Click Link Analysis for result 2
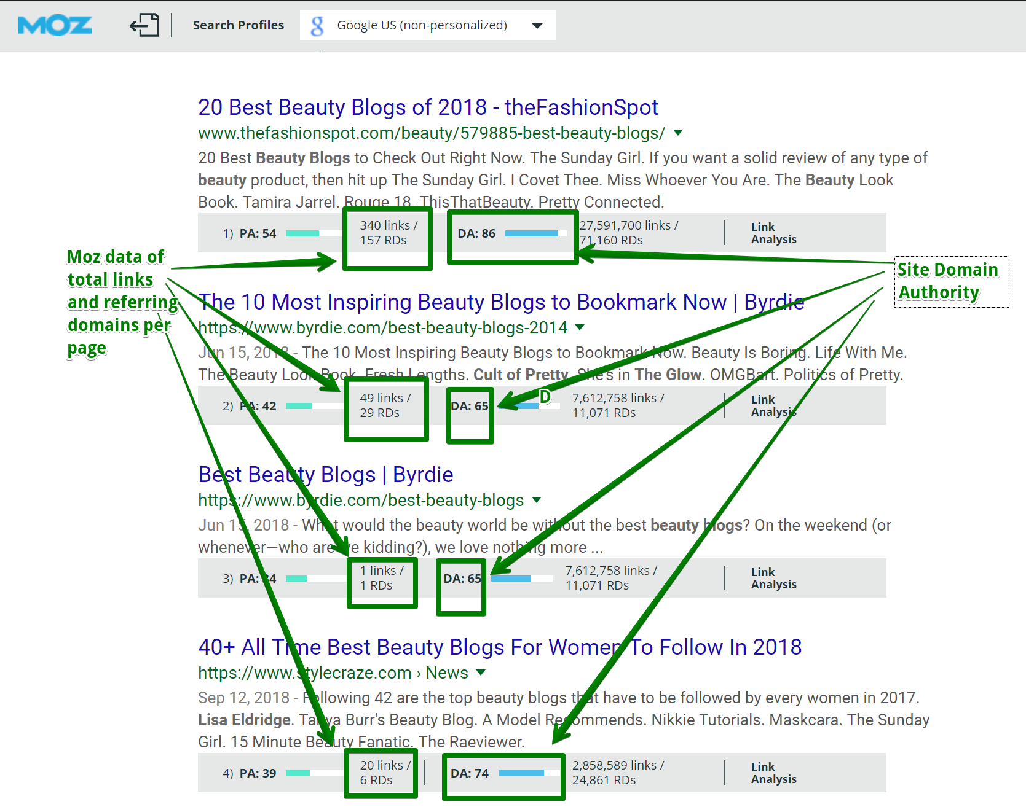Image resolution: width=1026 pixels, height=807 pixels. point(773,406)
